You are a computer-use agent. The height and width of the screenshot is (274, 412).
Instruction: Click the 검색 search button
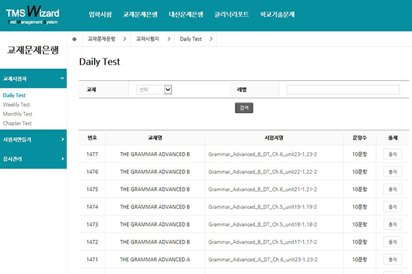click(244, 108)
